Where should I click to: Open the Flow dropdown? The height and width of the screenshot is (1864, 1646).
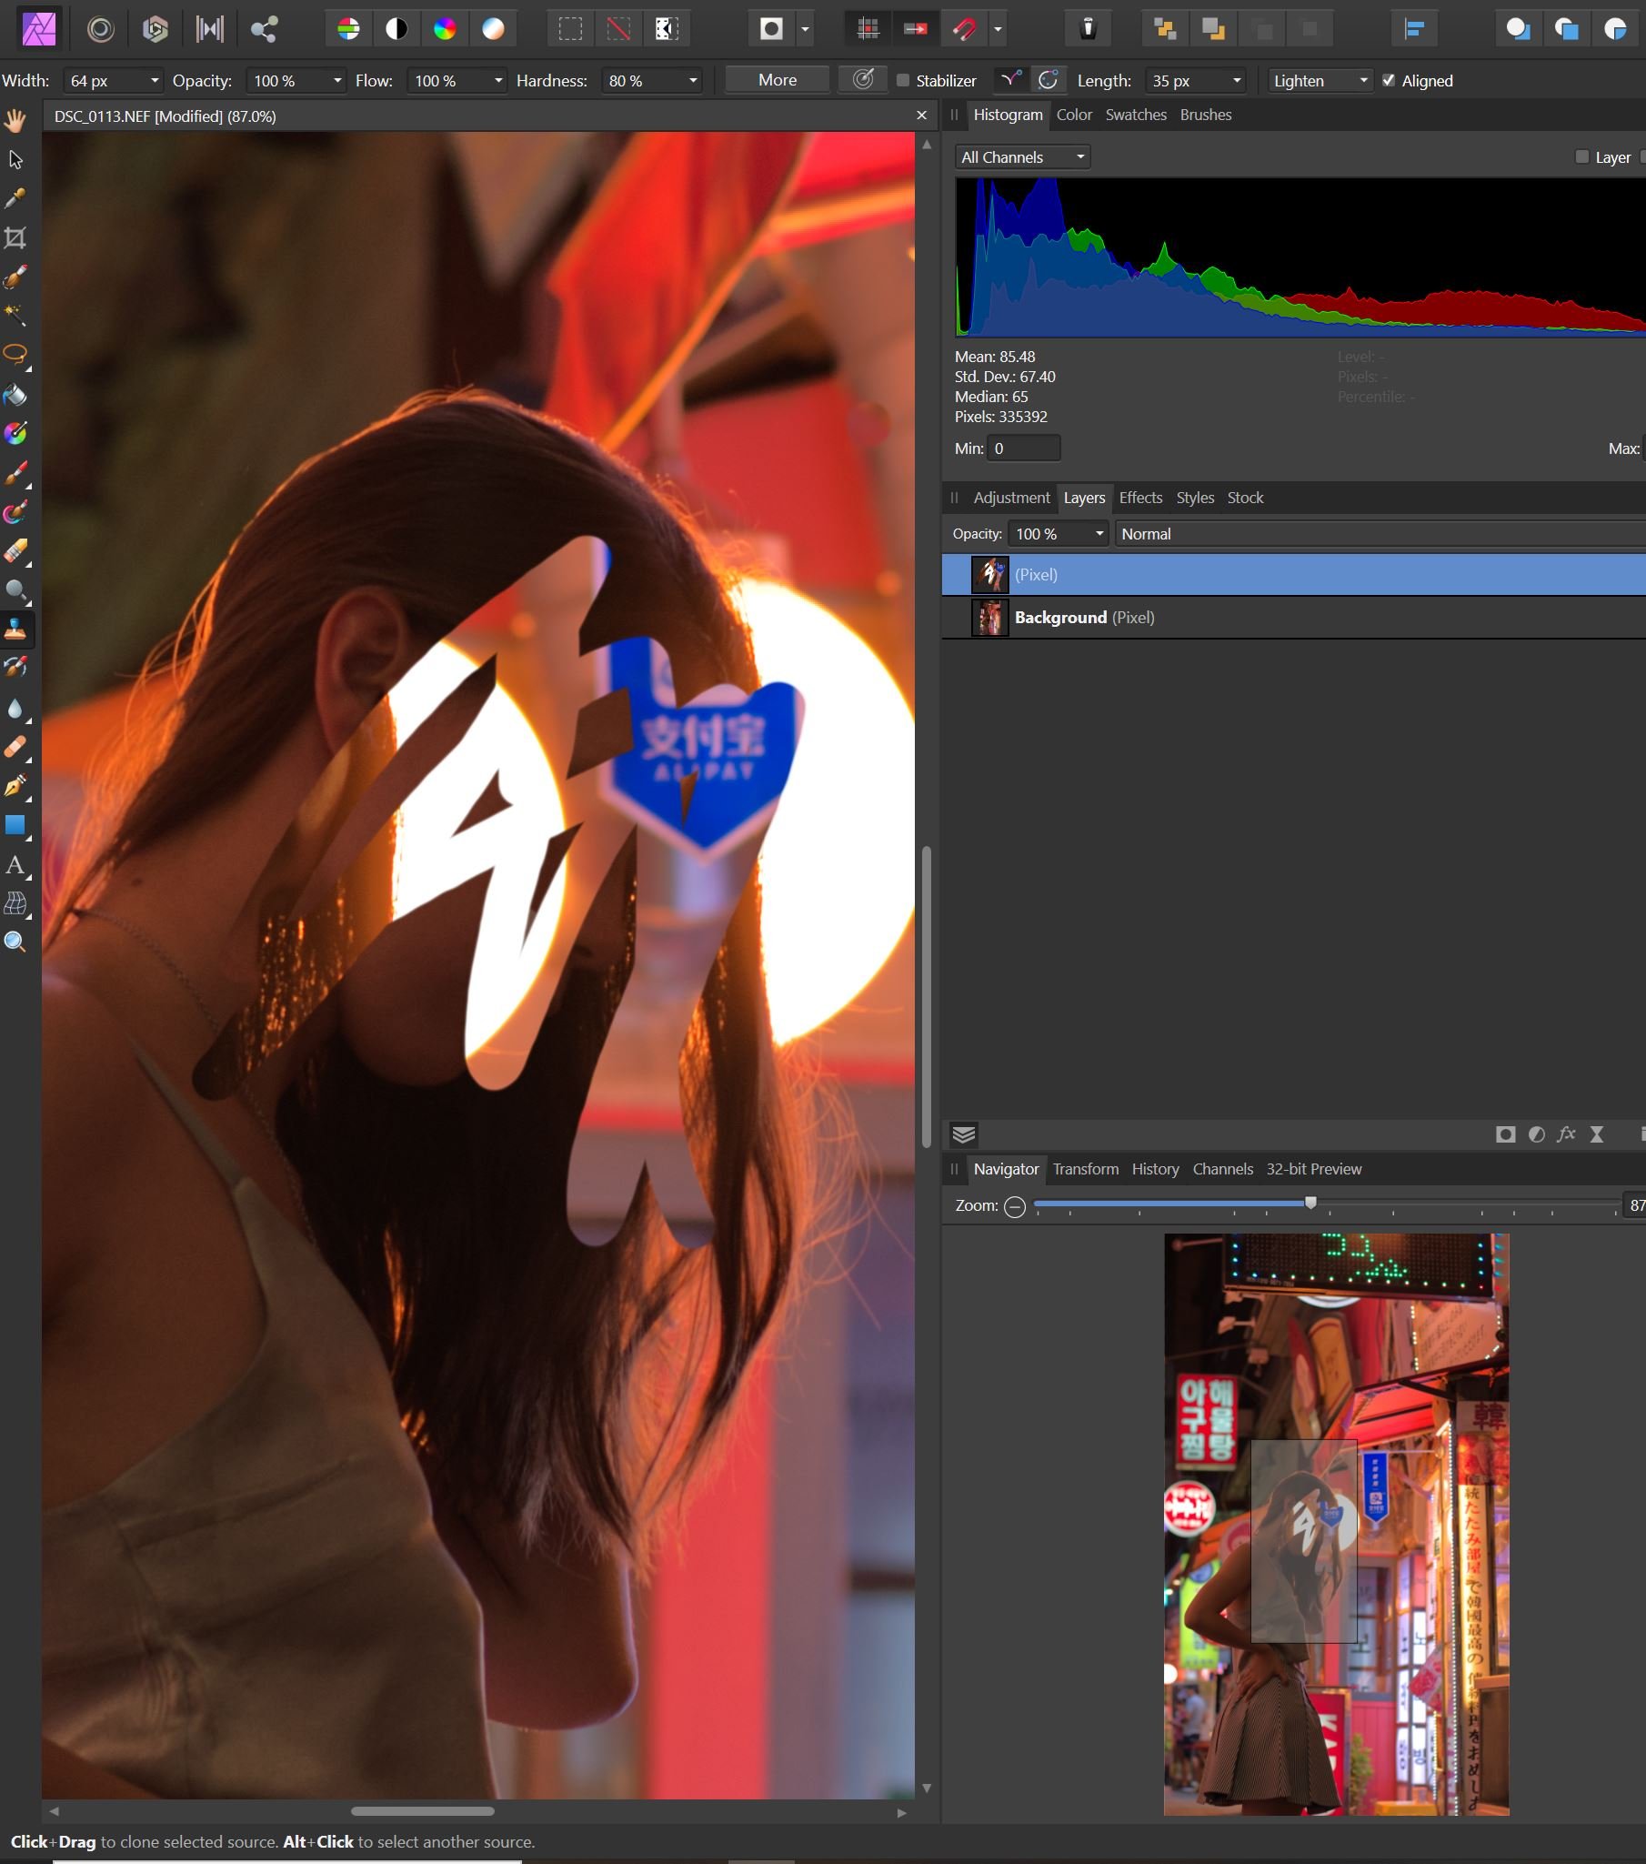(x=498, y=81)
